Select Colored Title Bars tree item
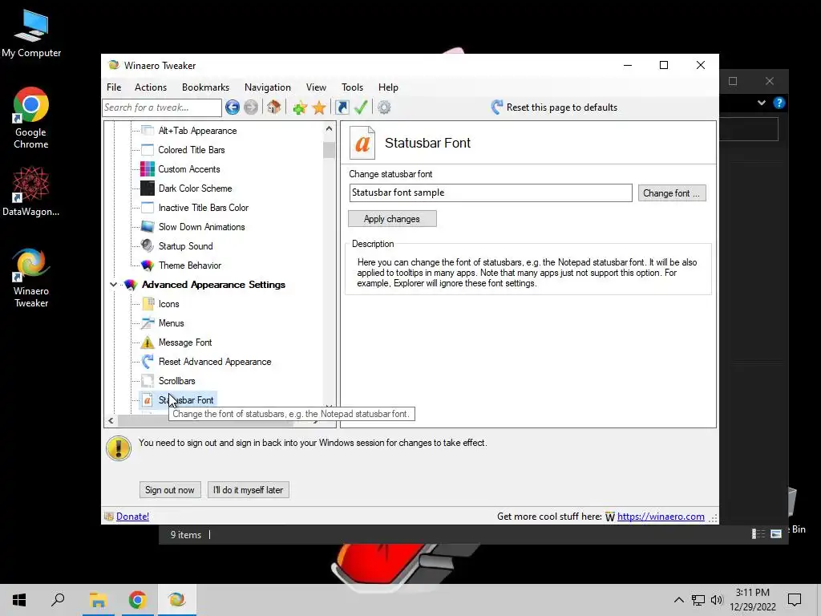Image resolution: width=821 pixels, height=616 pixels. point(191,150)
